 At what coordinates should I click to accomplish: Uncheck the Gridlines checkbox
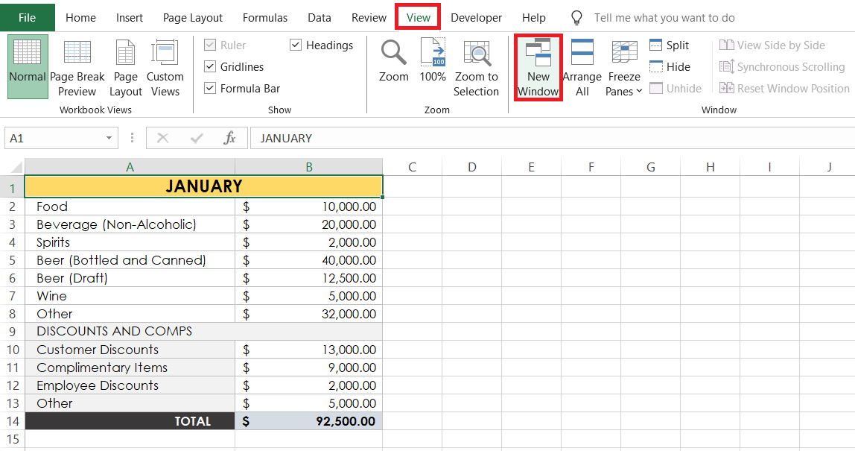pyautogui.click(x=210, y=66)
